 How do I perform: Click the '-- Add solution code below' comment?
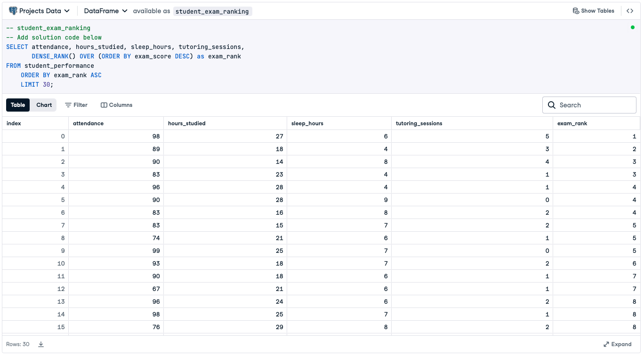point(54,37)
